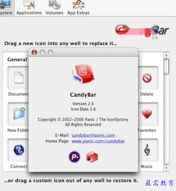176x191 pixels.
Task: Click the red Iconfactory factory icon
Action: tap(92, 157)
